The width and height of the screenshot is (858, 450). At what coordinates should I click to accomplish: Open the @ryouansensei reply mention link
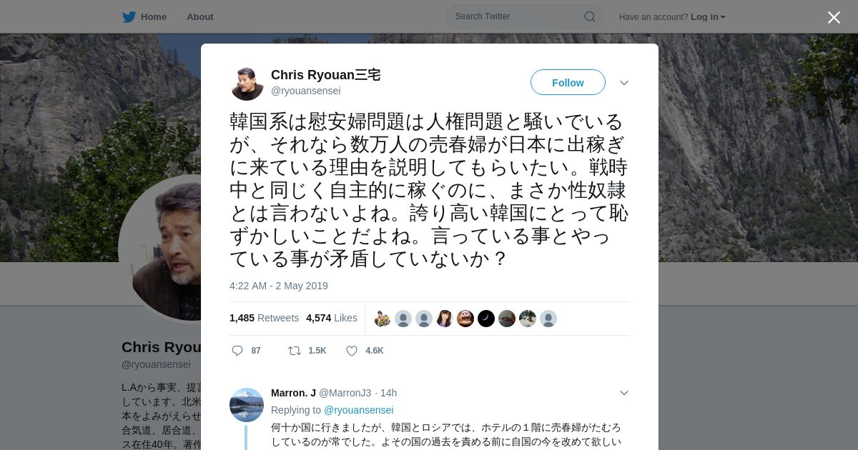[x=359, y=410]
